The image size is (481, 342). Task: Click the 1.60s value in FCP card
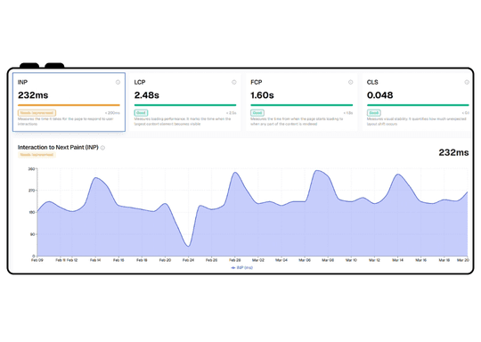(x=262, y=95)
